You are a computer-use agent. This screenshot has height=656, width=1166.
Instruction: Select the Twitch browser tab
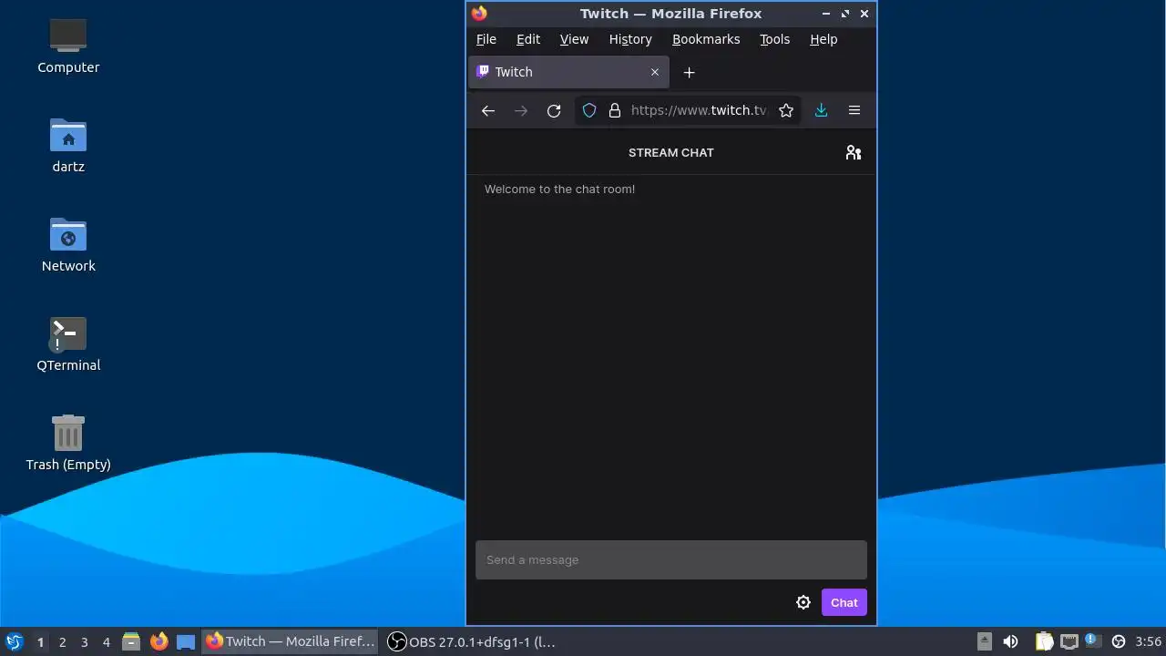click(x=568, y=72)
